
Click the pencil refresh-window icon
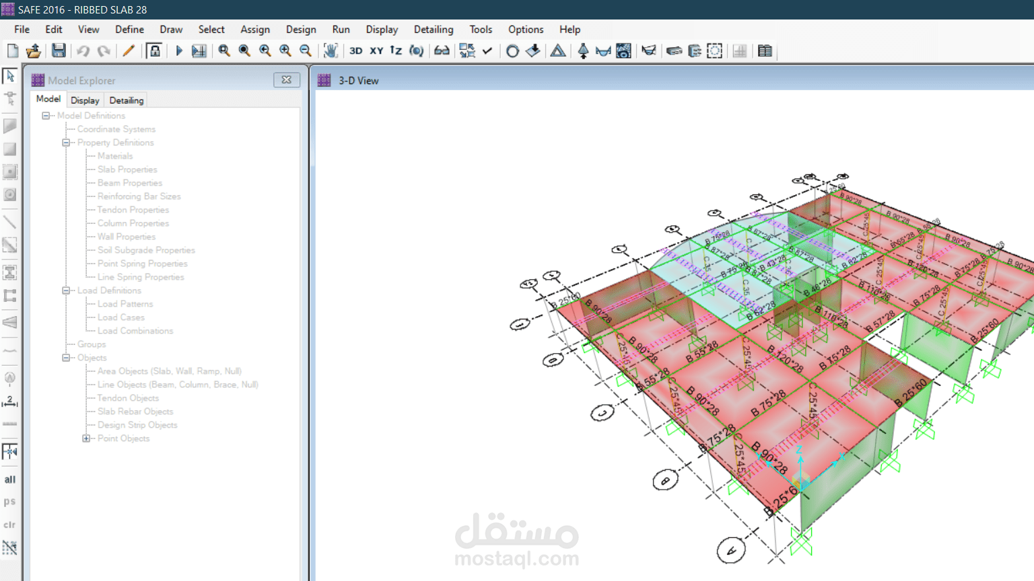[129, 51]
